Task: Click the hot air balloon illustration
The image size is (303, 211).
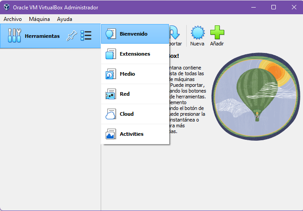Action: click(x=256, y=97)
